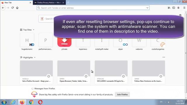The height and width of the screenshot is (105, 187).
Task: Switch to Firefox in the taskbar
Action: click(x=22, y=102)
